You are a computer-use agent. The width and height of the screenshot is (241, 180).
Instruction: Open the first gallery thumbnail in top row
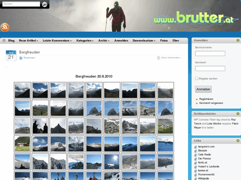[x=22, y=90]
